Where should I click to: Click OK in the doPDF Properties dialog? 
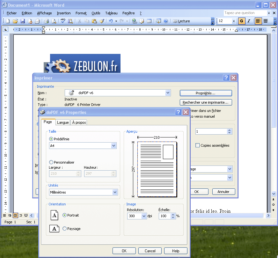[x=124, y=251]
